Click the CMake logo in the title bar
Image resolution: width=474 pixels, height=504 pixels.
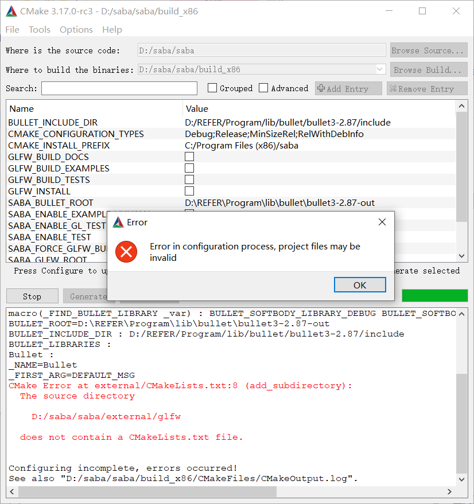coord(11,11)
